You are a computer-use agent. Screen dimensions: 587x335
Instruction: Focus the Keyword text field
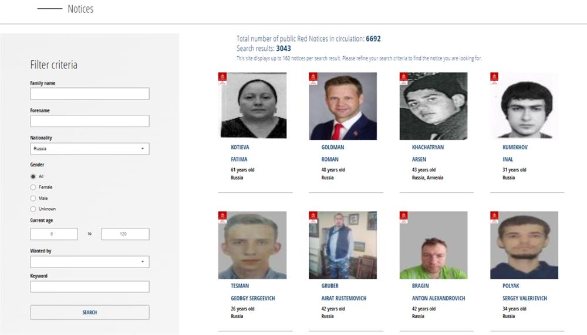(x=90, y=287)
